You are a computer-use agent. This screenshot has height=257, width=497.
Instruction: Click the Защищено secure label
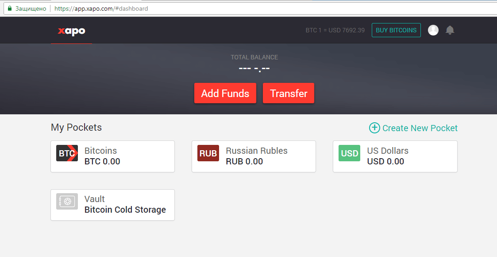coord(31,8)
